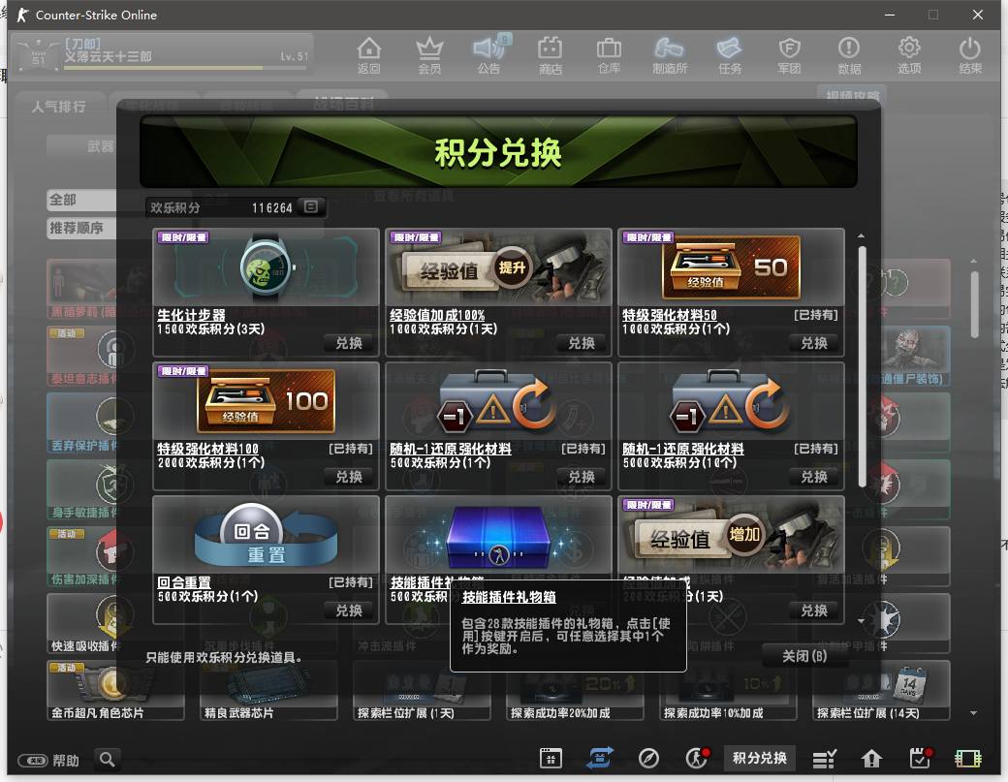The image size is (1008, 782).
Task: Click the 快速吸收插件 item
Action: [x=82, y=623]
